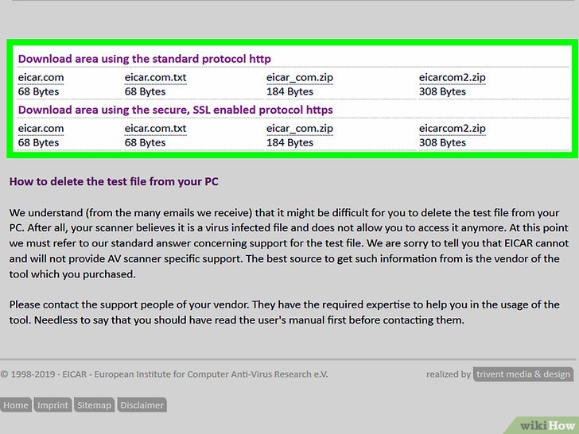The width and height of the screenshot is (579, 434).
Task: Click the '68 Bytes' size under http eicar.com.txt
Action: pyautogui.click(x=145, y=91)
